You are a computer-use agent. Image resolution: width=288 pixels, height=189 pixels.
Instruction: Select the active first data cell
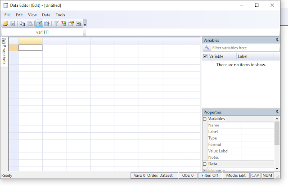click(31, 48)
